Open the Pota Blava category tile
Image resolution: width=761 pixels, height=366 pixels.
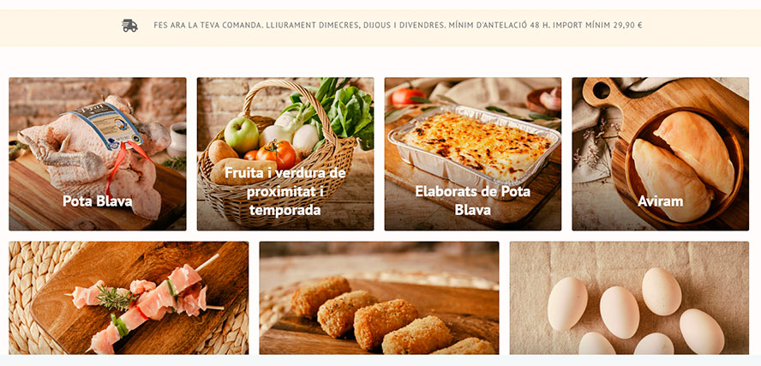(x=98, y=154)
